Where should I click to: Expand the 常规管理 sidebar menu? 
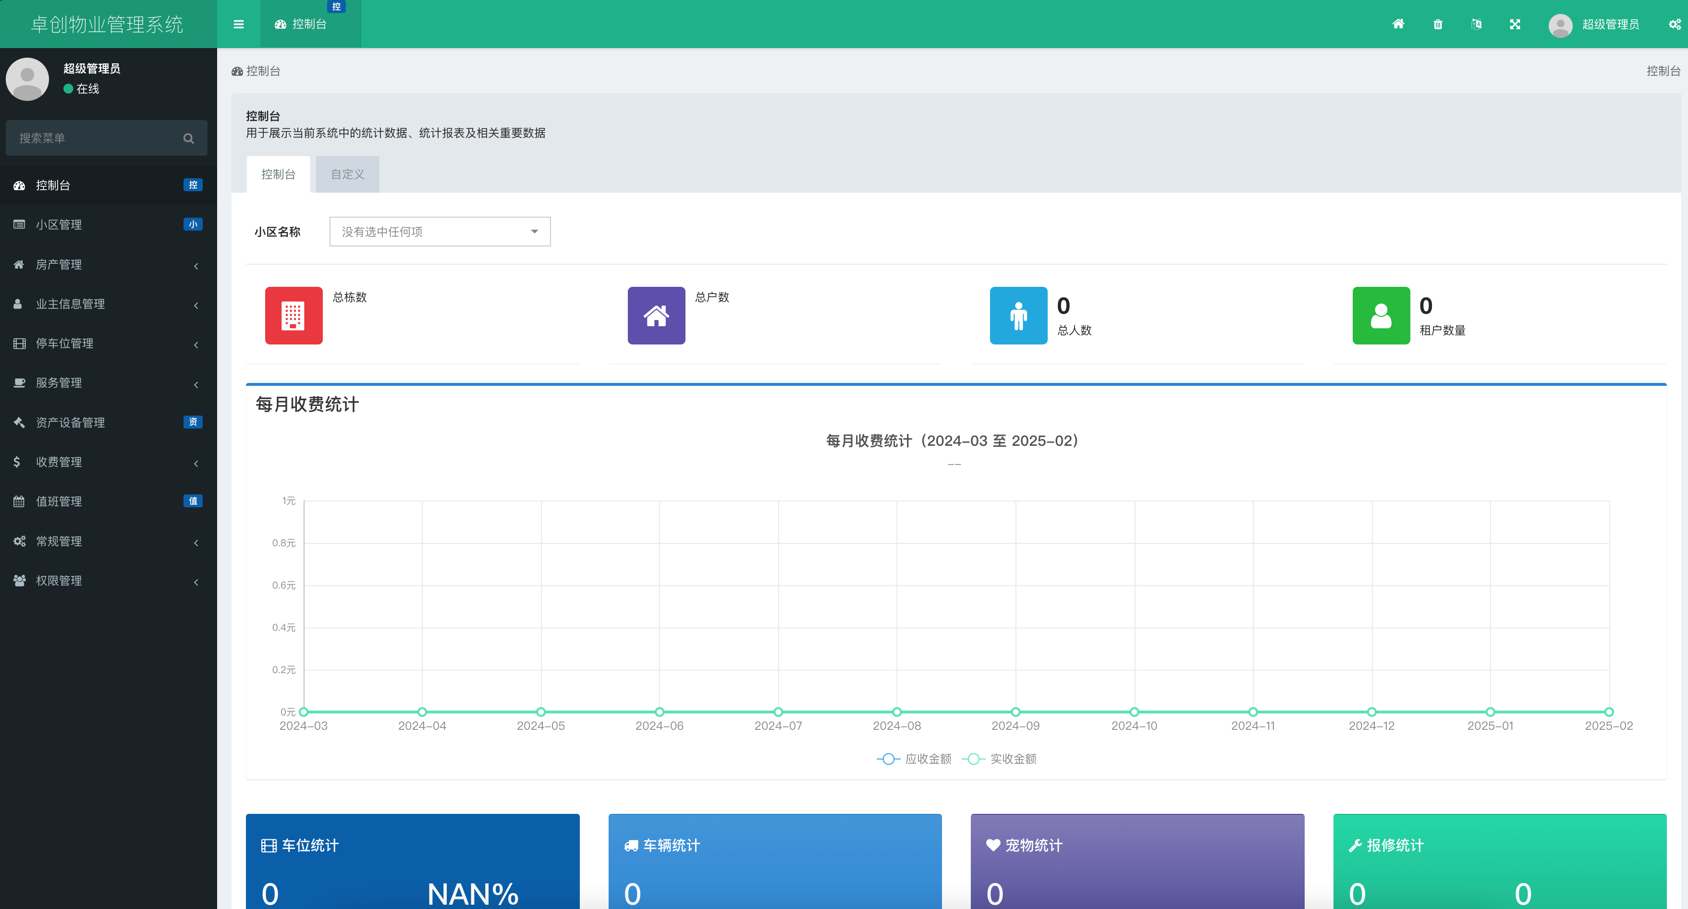(108, 541)
